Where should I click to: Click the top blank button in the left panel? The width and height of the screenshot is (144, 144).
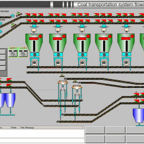pos(3,52)
